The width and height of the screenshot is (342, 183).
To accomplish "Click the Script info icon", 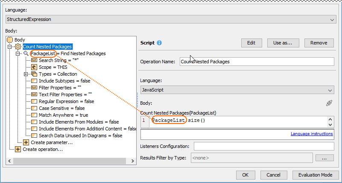I will click(159, 43).
